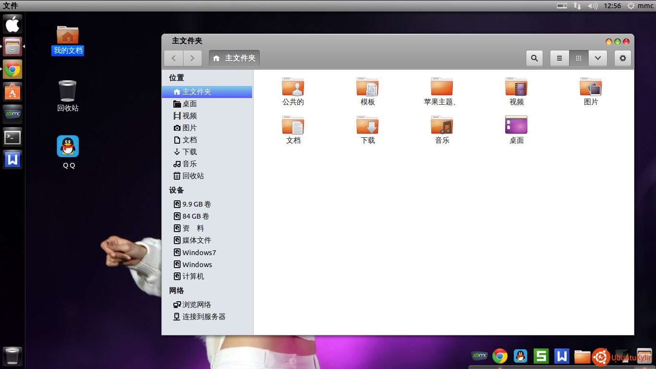
Task: Open the gear settings menu in toolbar
Action: 622,58
